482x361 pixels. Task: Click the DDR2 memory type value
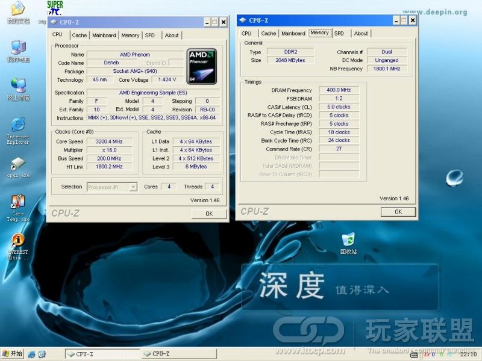coord(290,52)
